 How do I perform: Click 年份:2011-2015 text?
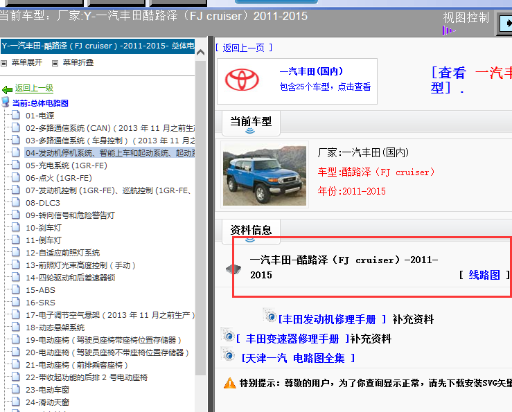point(351,191)
